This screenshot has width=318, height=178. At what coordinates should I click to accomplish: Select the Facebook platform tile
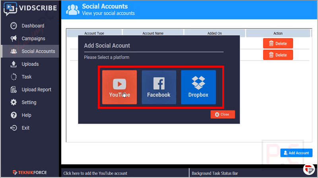(x=159, y=87)
